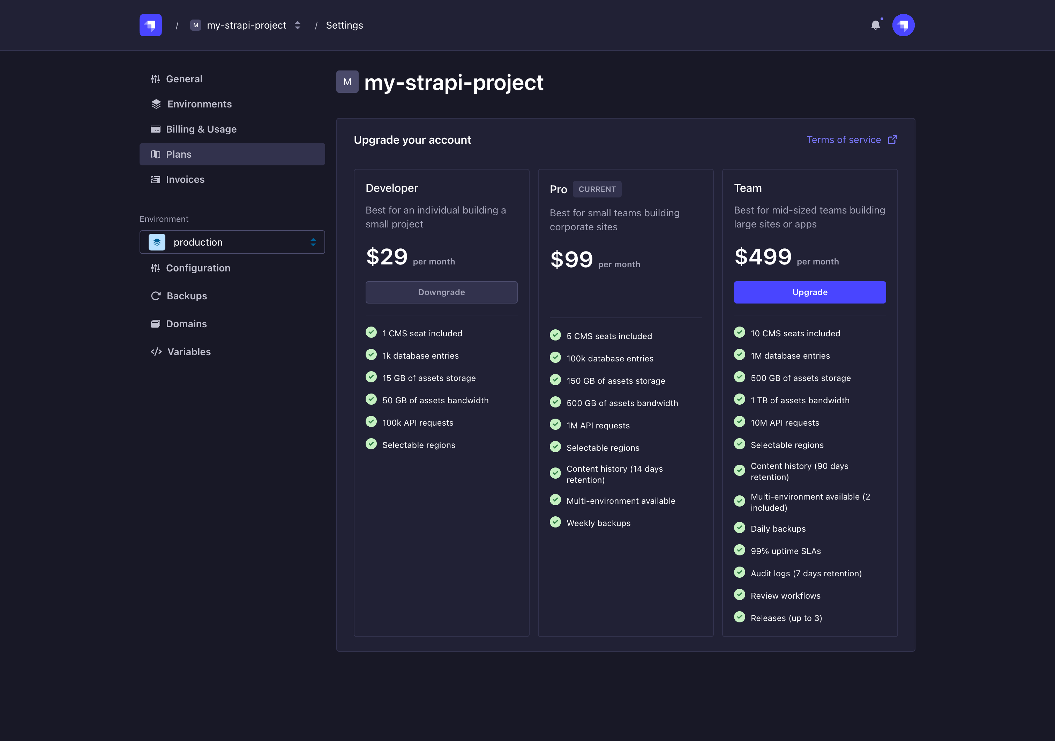Screen dimensions: 1055x741
Task: Switch to the Domains section
Action: click(x=186, y=323)
